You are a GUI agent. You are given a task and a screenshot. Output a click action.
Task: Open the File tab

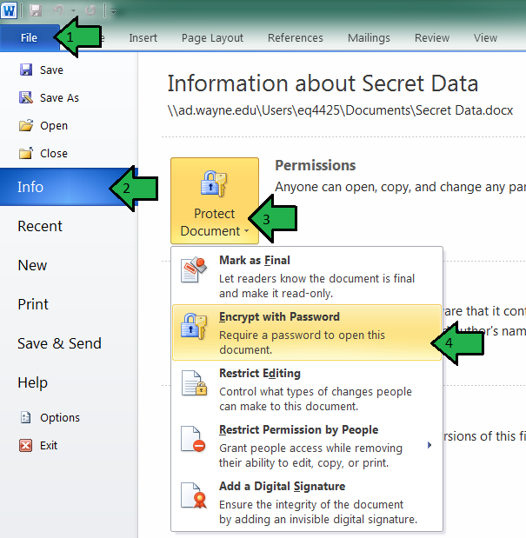click(x=29, y=37)
